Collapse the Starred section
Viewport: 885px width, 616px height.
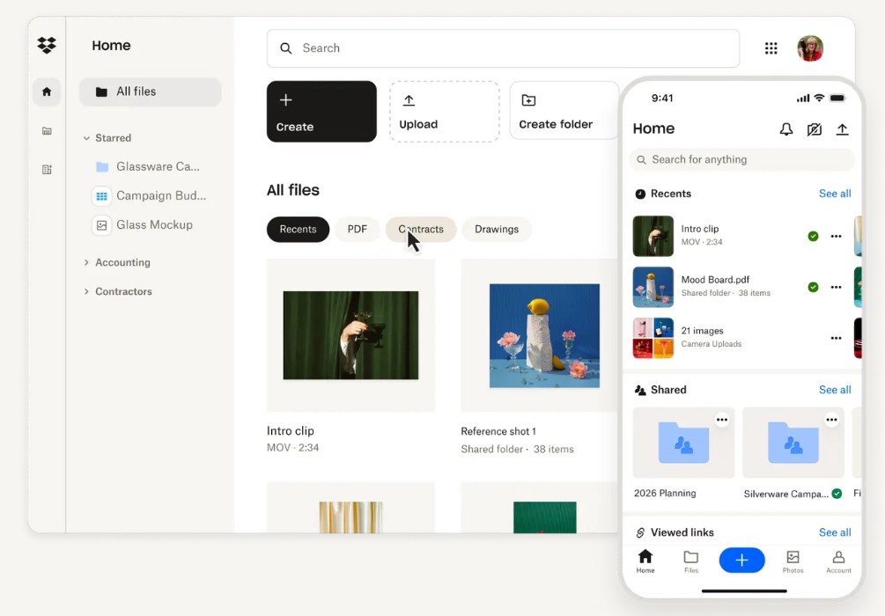click(x=86, y=138)
